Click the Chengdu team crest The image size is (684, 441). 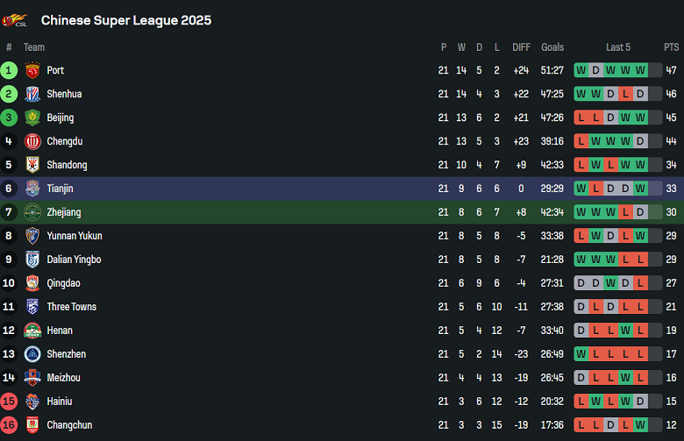click(32, 142)
